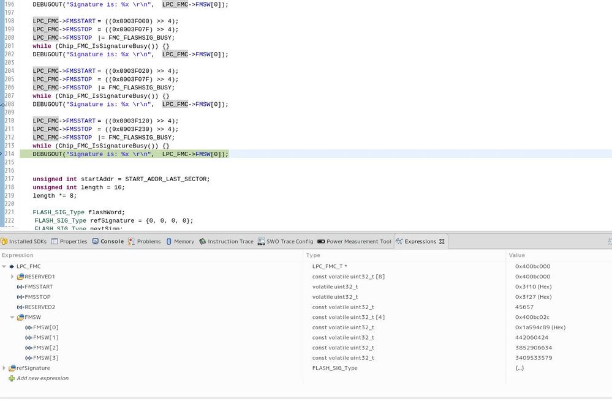Click value 0x1a594c89 (Hex) of FMSW[0]

540,327
